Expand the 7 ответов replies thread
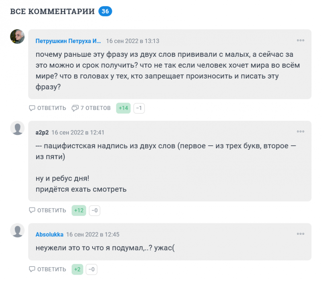The height and width of the screenshot is (281, 322). pos(91,108)
